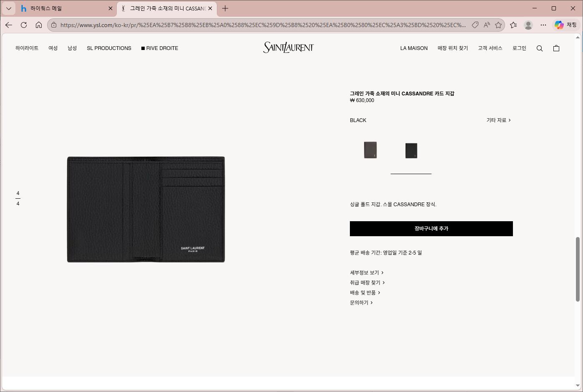Open browser profile avatar icon

coord(528,25)
